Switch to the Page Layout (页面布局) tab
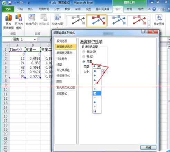 [44, 9]
